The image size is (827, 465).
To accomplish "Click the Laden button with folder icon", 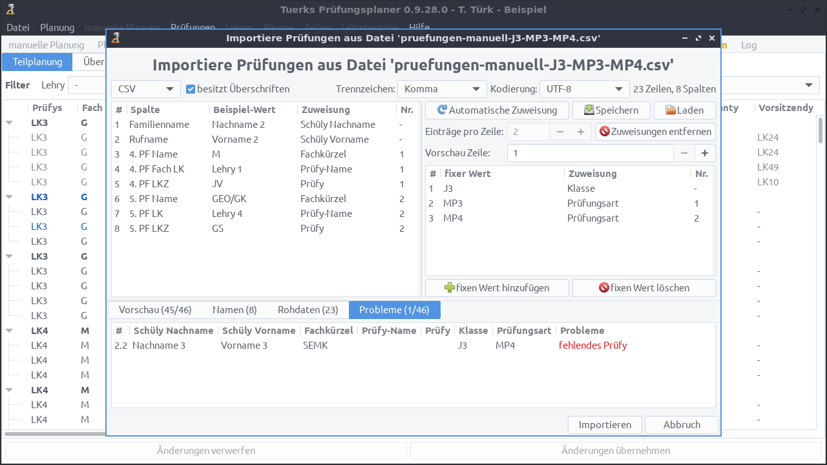I will (684, 110).
